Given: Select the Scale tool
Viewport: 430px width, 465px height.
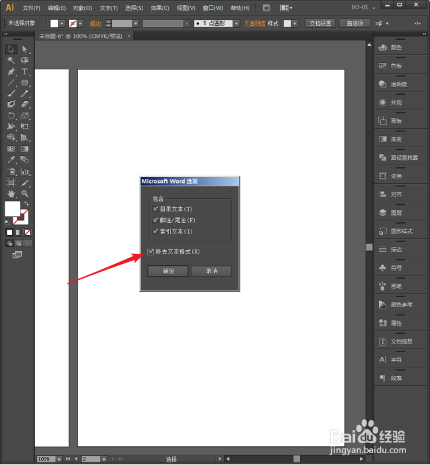Looking at the screenshot, I should point(25,115).
